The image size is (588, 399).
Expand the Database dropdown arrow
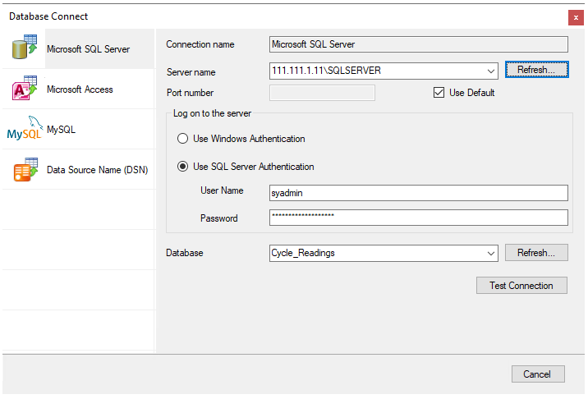pos(490,253)
